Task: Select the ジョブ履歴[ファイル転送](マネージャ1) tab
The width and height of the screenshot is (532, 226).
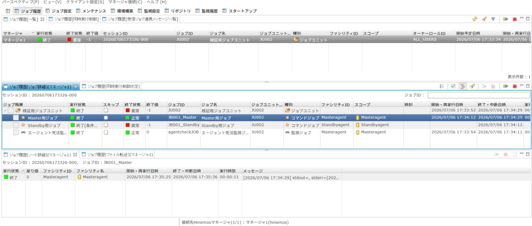Action: point(117,154)
